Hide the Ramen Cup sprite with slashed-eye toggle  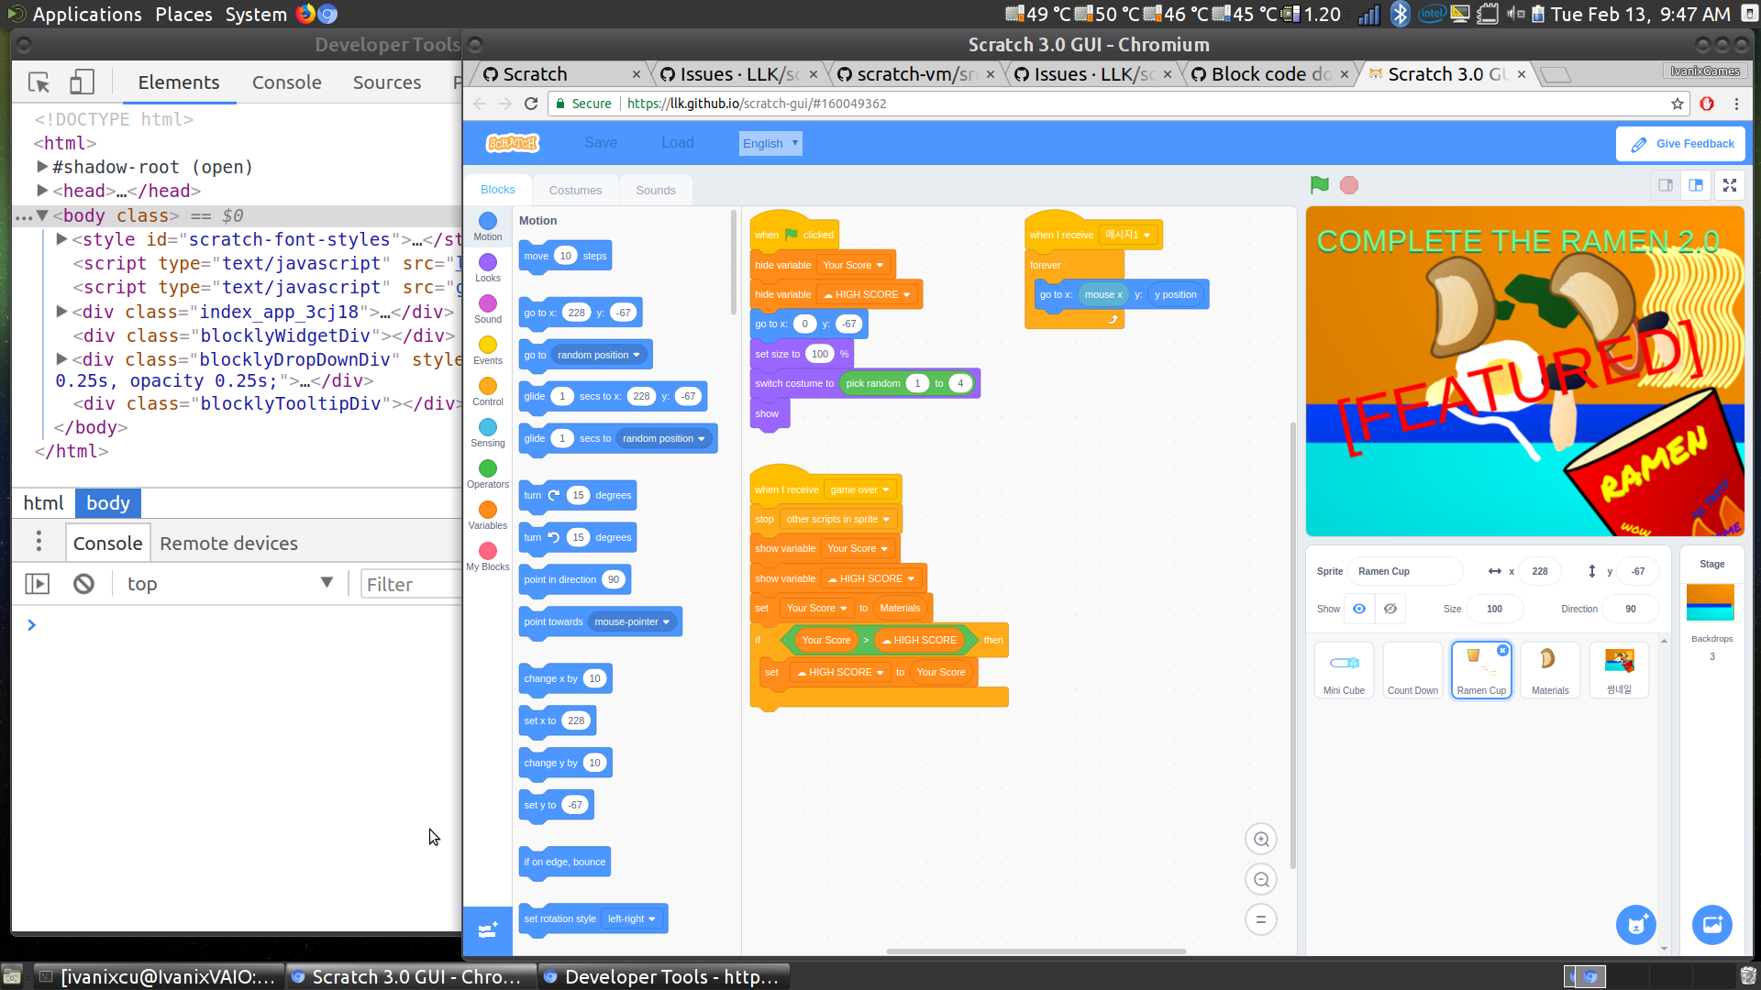[1390, 608]
